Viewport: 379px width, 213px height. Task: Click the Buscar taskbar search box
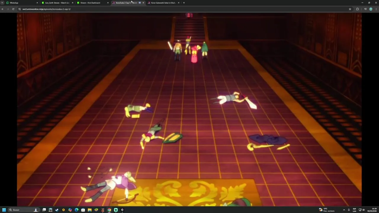coord(24,210)
